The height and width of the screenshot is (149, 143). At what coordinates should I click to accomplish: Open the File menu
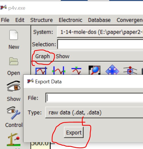(x=5, y=20)
